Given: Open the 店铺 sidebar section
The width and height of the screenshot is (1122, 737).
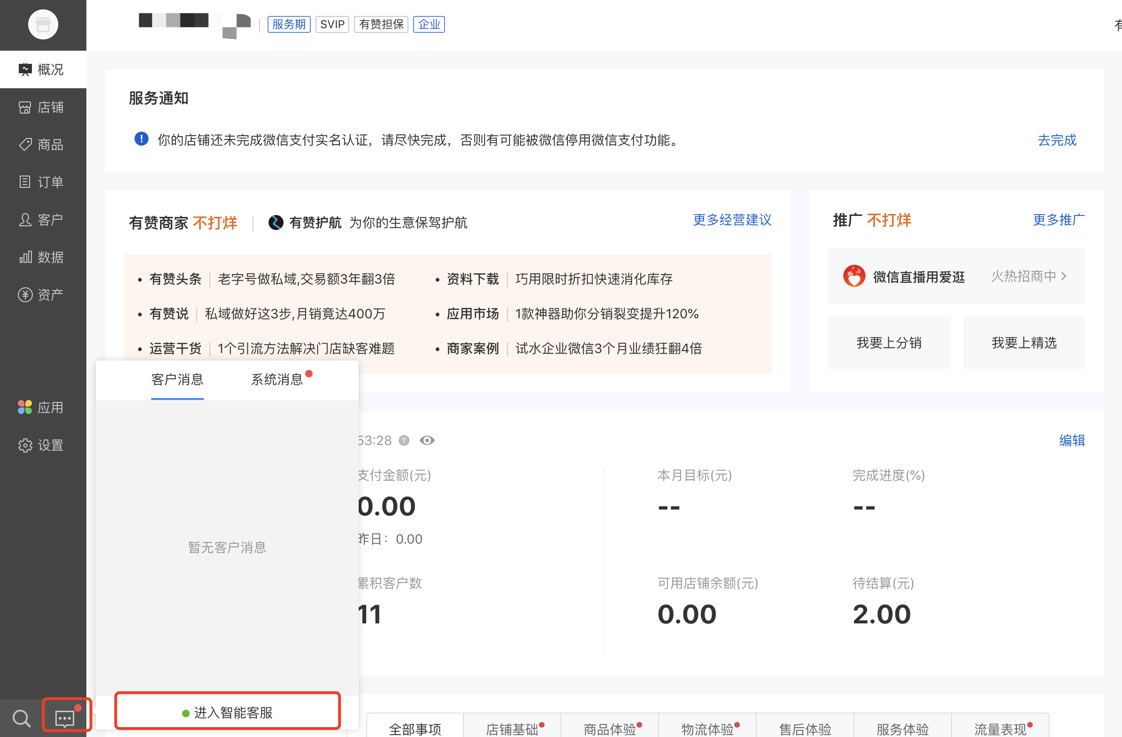Looking at the screenshot, I should pos(43,107).
